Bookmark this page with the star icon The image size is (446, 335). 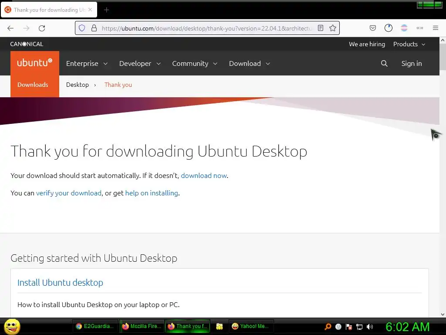coord(333,28)
